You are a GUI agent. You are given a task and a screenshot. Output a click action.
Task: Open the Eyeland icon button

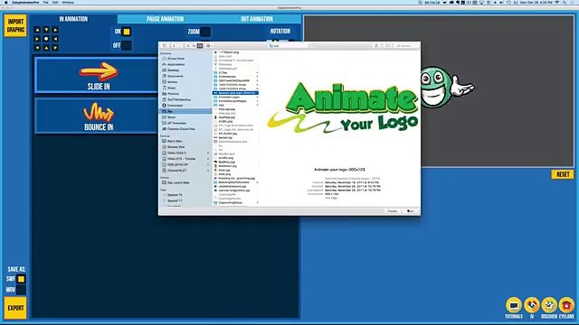point(566,305)
